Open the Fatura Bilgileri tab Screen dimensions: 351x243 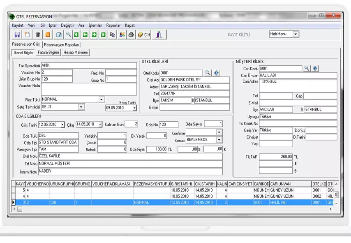49,53
